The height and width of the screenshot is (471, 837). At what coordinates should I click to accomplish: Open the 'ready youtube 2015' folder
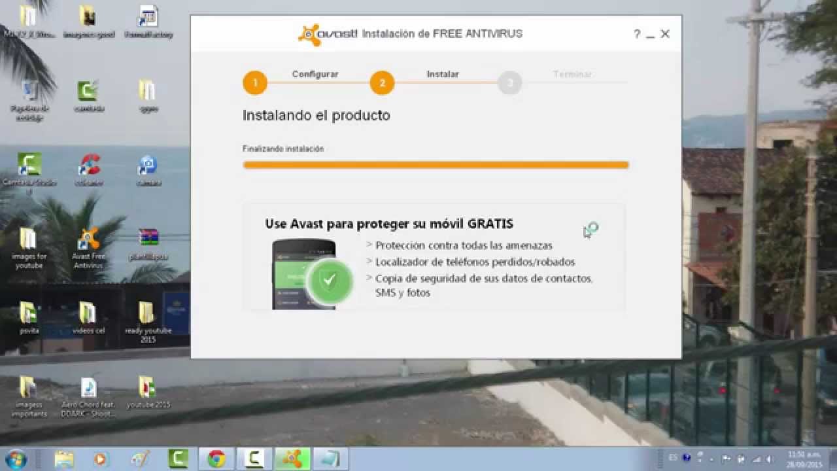148,322
